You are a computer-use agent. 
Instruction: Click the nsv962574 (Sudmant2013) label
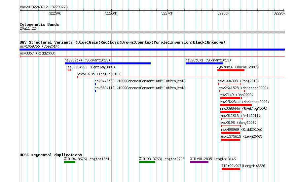point(87,60)
